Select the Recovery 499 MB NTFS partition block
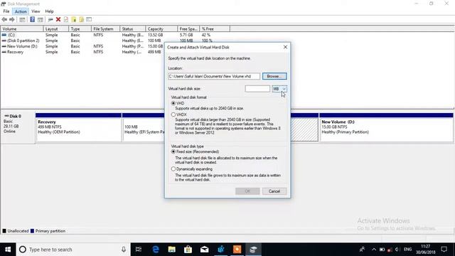The width and height of the screenshot is (455, 256). tap(78, 127)
